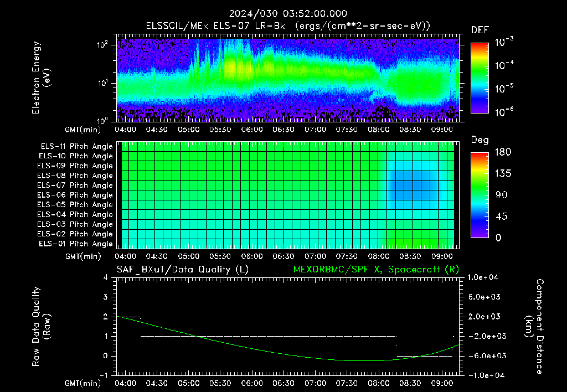Click GMT(min) label under the bottom panel
Image resolution: width=567 pixels, height=392 pixels.
click(83, 383)
